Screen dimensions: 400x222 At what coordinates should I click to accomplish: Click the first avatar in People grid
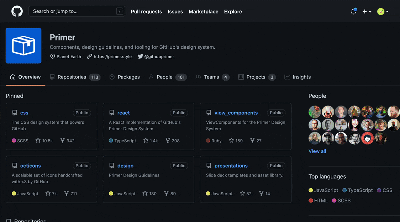point(315,112)
